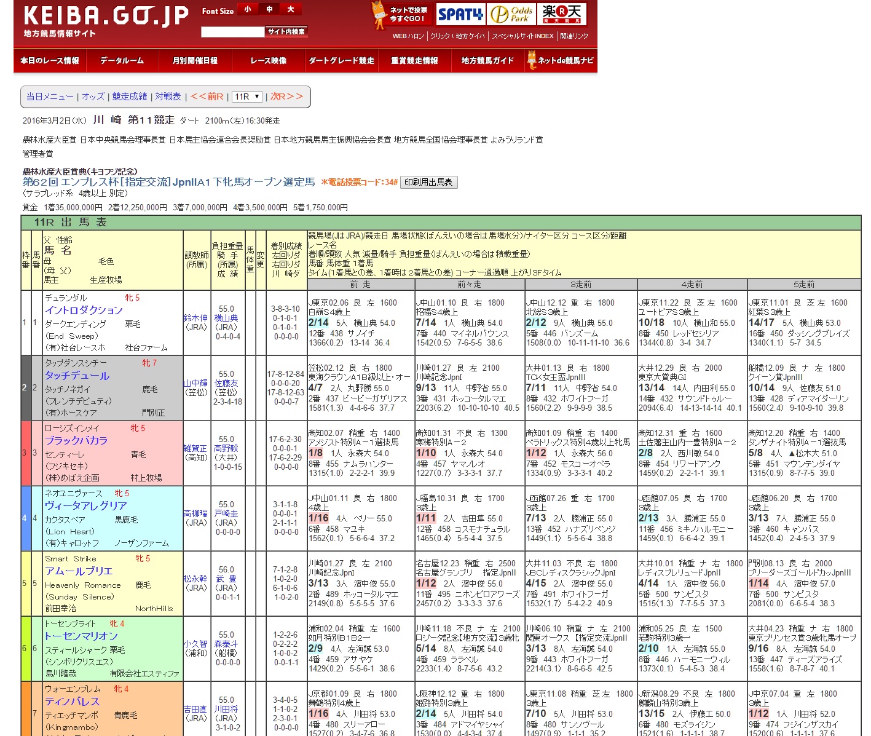The height and width of the screenshot is (736, 871).
Task: Select medium font size 中
Action: pos(269,9)
